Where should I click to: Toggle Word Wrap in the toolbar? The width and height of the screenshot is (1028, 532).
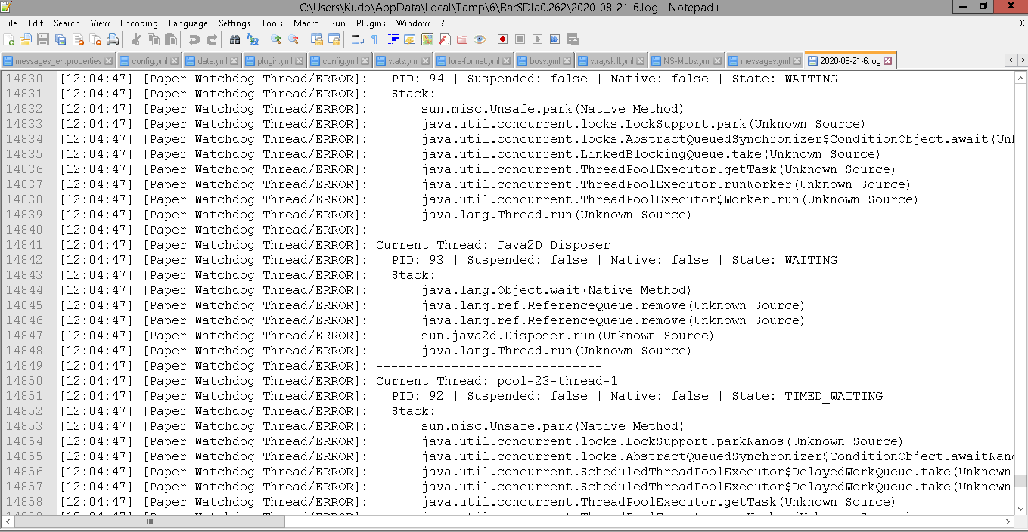click(x=357, y=39)
